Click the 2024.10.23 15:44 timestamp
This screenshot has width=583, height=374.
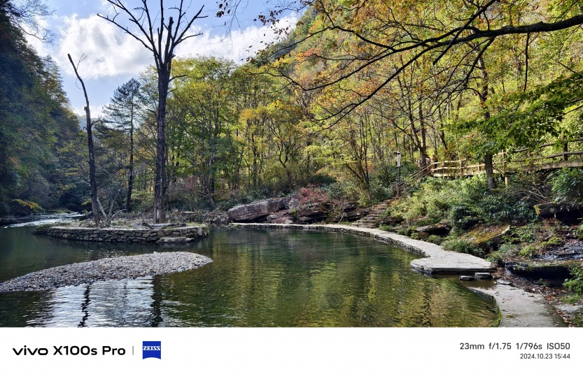(x=545, y=357)
